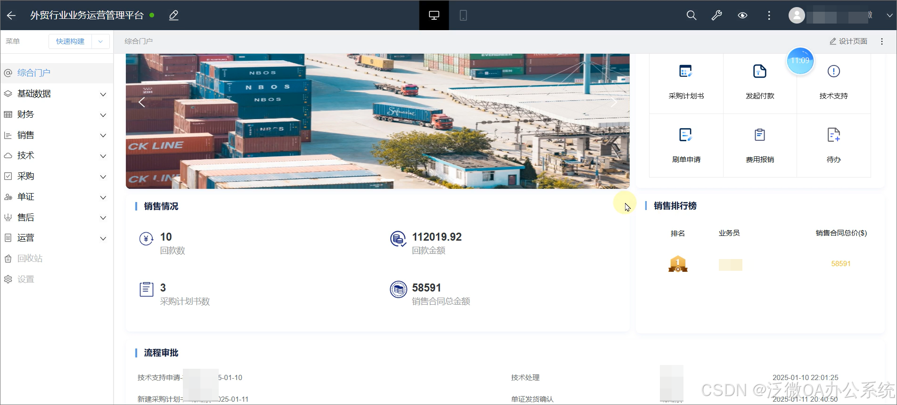Click the 售后 sidebar icon
The height and width of the screenshot is (405, 897).
[x=8, y=218]
